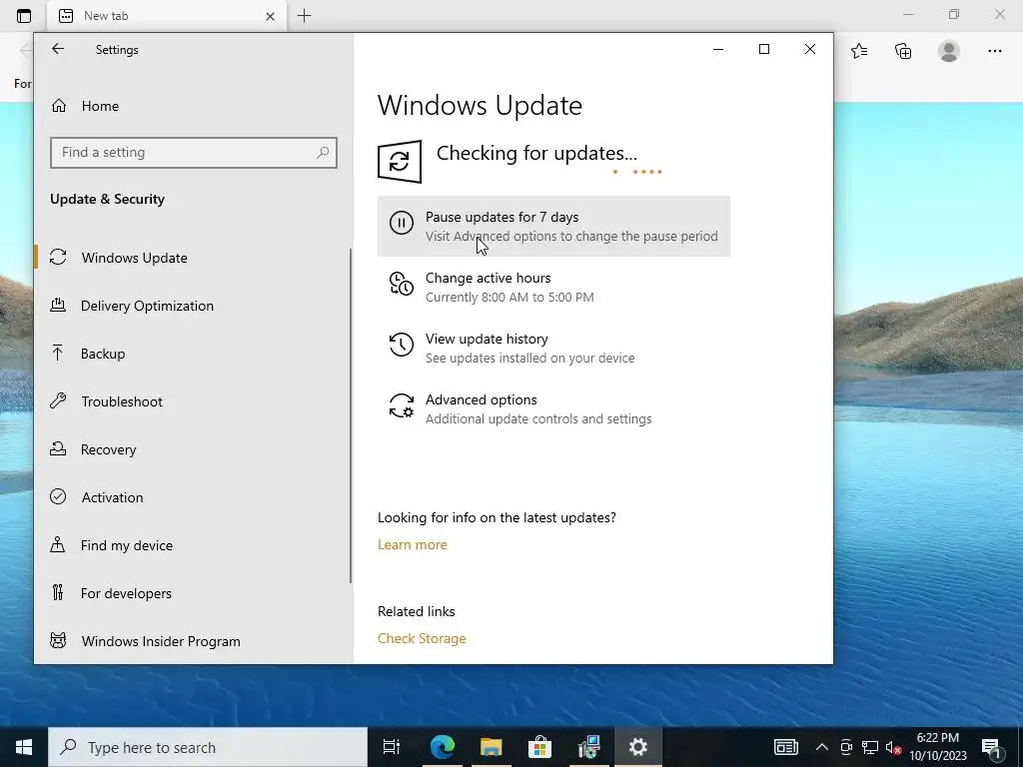Open File Explorer from taskbar
The height and width of the screenshot is (767, 1023).
pyautogui.click(x=492, y=747)
